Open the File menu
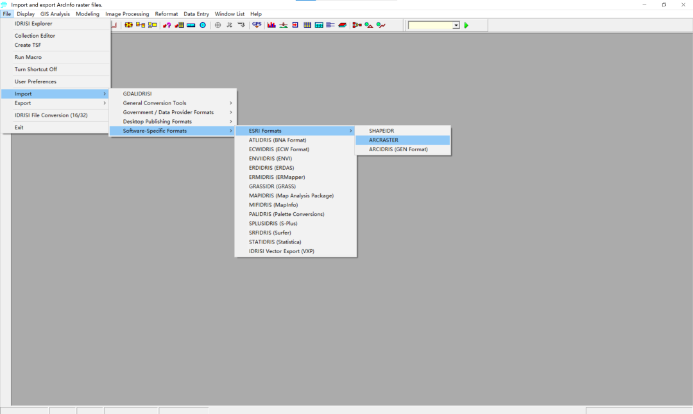693x414 pixels. tap(6, 14)
